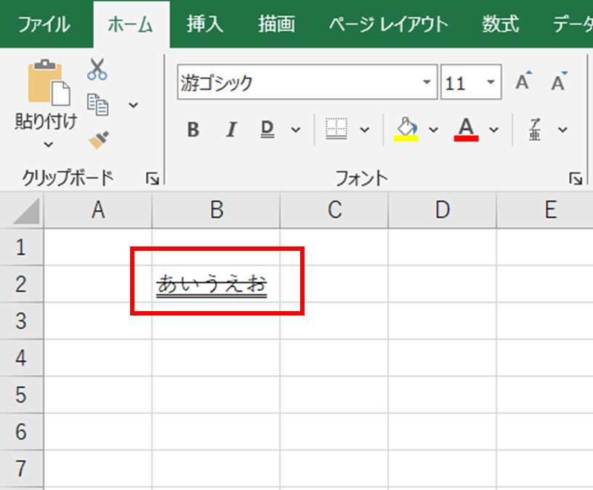The height and width of the screenshot is (490, 593).
Task: Click the borders icon
Action: pos(336,129)
